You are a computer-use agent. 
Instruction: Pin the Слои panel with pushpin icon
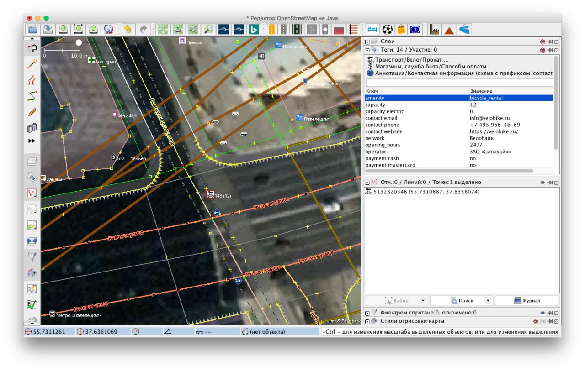pyautogui.click(x=550, y=42)
